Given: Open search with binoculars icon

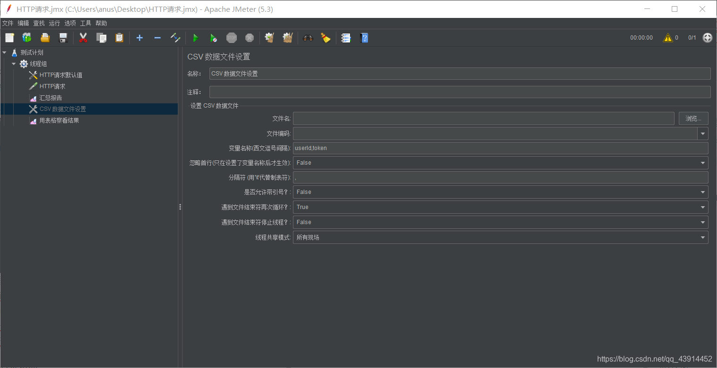Looking at the screenshot, I should click(308, 38).
